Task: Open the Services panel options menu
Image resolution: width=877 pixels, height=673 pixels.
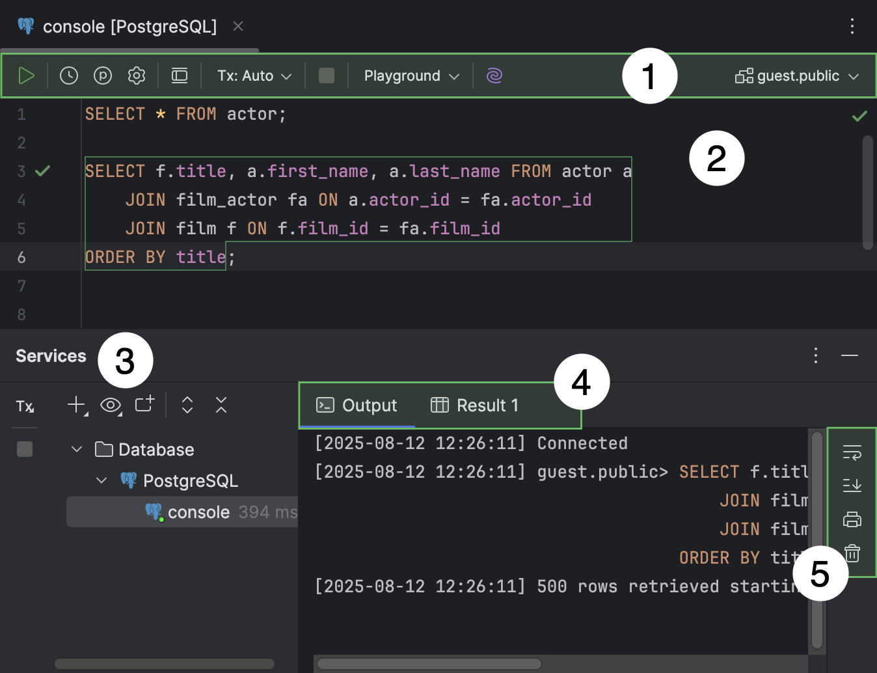Action: pos(815,355)
